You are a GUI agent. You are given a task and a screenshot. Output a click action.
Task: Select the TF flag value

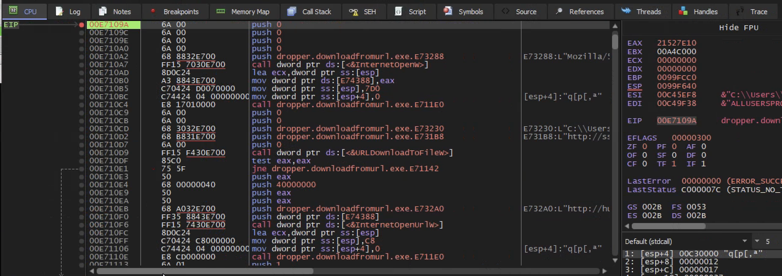click(x=674, y=164)
